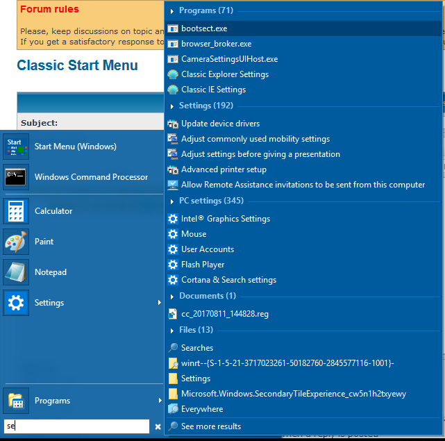Click the Programs folder icon
Image resolution: width=445 pixels, height=441 pixels.
coord(16,401)
